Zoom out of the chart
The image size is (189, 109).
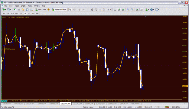click(x=132, y=10)
